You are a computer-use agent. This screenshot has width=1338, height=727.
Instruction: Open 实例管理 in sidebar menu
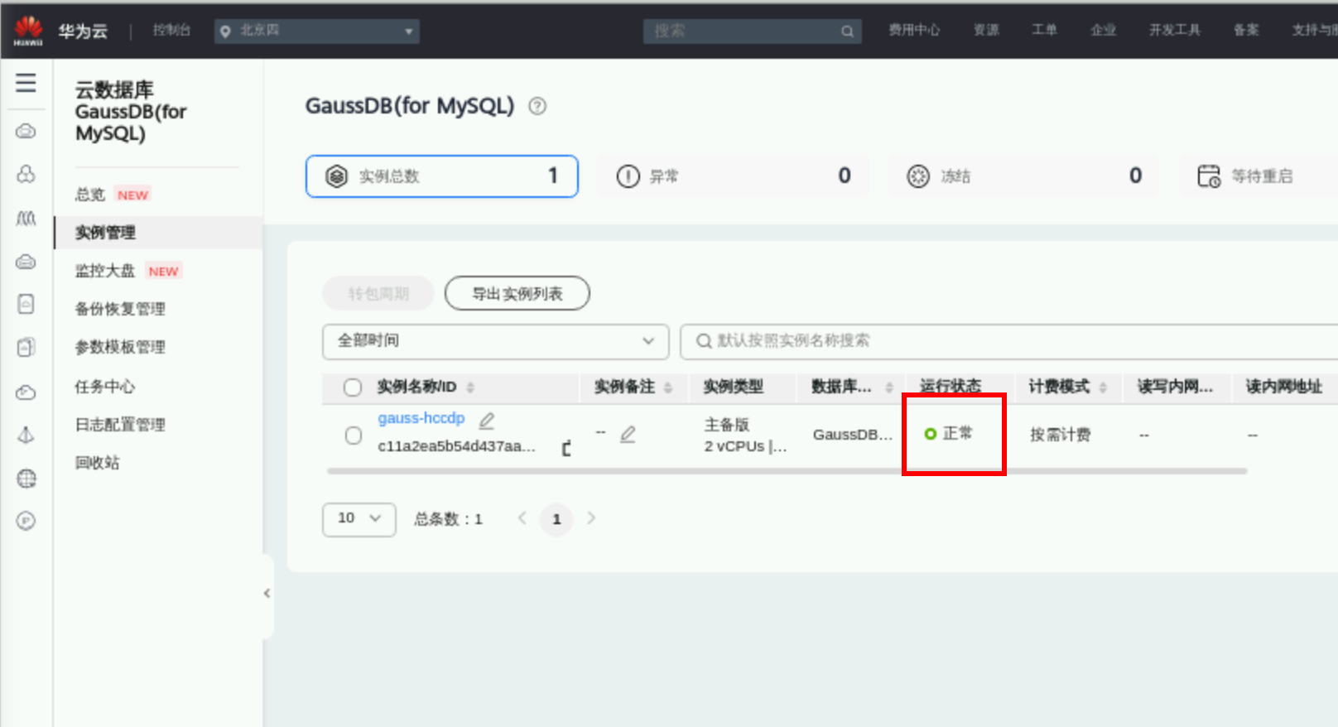pyautogui.click(x=105, y=233)
